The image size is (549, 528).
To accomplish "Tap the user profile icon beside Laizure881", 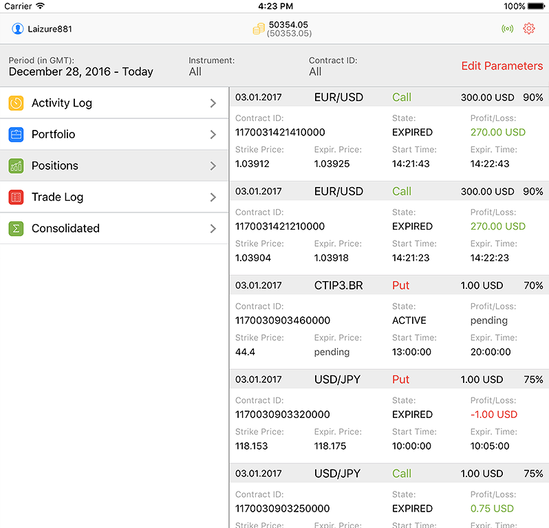I will (x=17, y=29).
